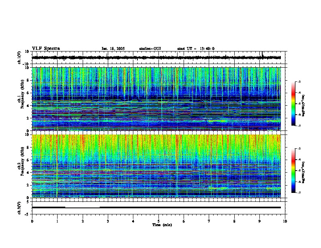Click the ch.1 spectrogram color scale bar
Viewport: 321px width, 248px height.
coord(293,104)
